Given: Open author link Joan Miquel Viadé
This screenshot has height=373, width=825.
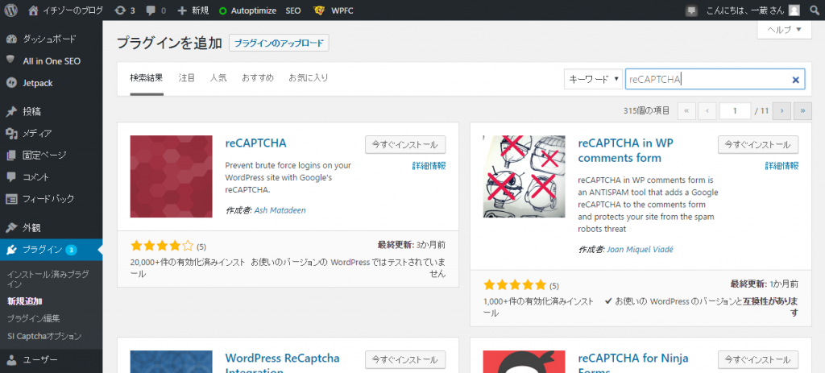Looking at the screenshot, I should 640,250.
